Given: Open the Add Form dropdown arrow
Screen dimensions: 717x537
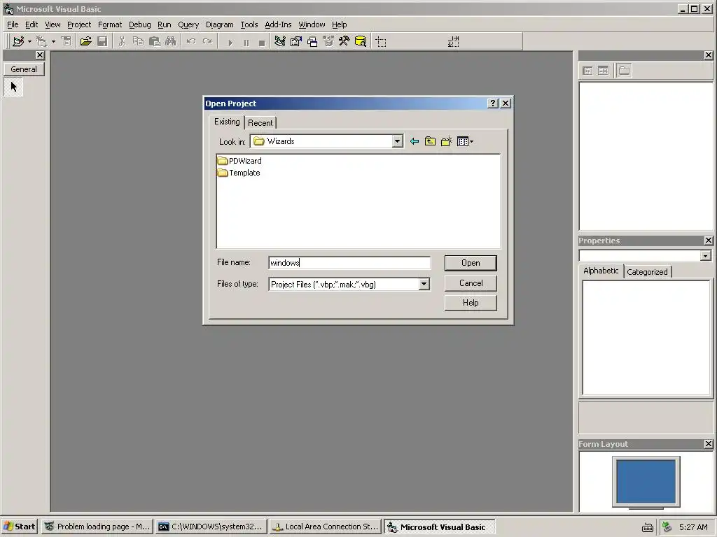Looking at the screenshot, I should [53, 41].
